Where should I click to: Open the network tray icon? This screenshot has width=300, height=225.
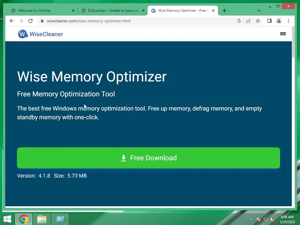point(265,219)
